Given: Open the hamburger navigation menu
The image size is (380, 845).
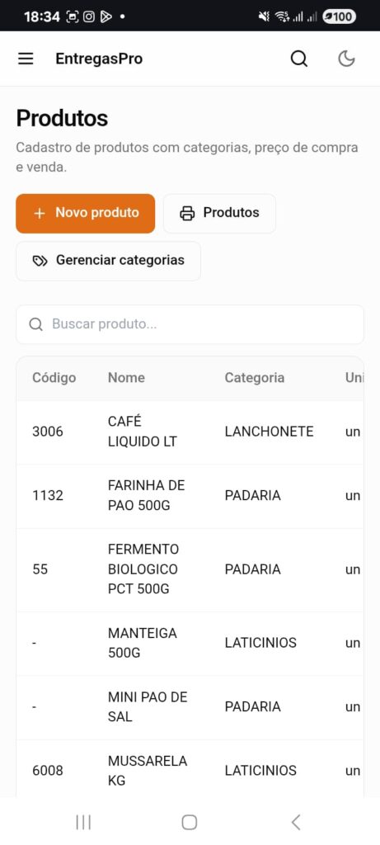Looking at the screenshot, I should point(26,59).
